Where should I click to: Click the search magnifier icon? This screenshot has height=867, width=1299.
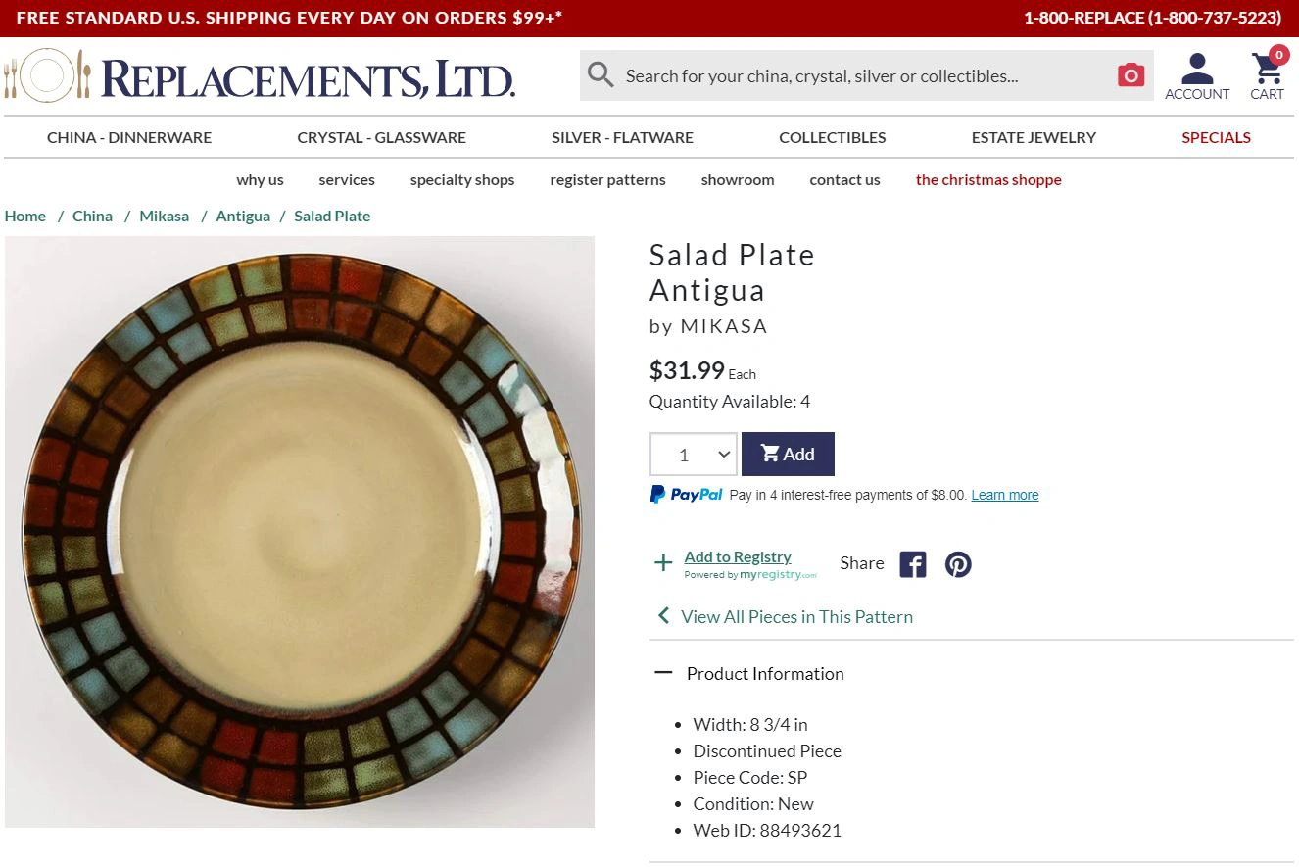pos(601,75)
